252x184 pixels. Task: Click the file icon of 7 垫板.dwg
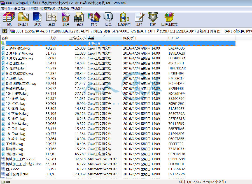pos(3,78)
